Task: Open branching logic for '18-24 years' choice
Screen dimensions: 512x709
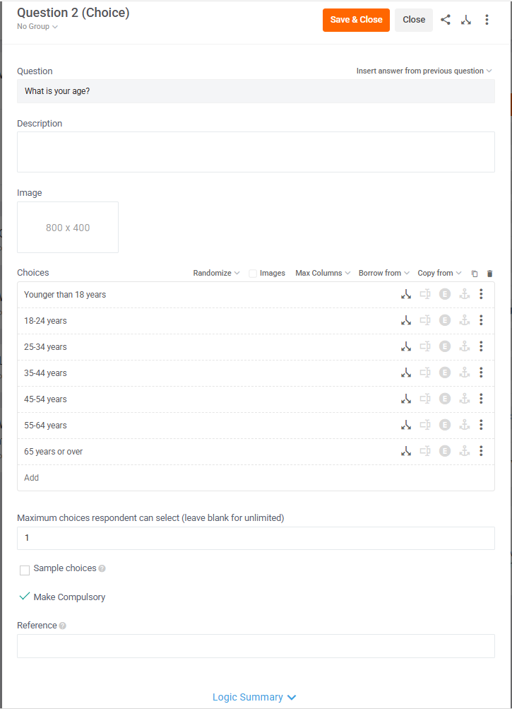Action: coord(406,321)
